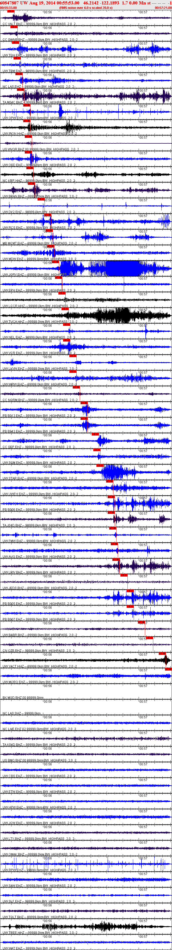
Task: Select the UW NEL EHZ station label
Action: (39, 337)
